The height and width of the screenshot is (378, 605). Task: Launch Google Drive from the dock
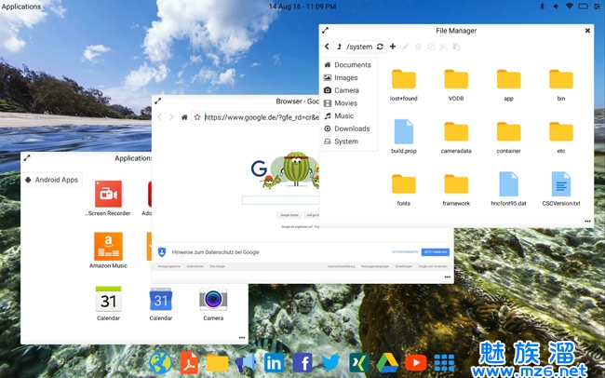point(387,363)
